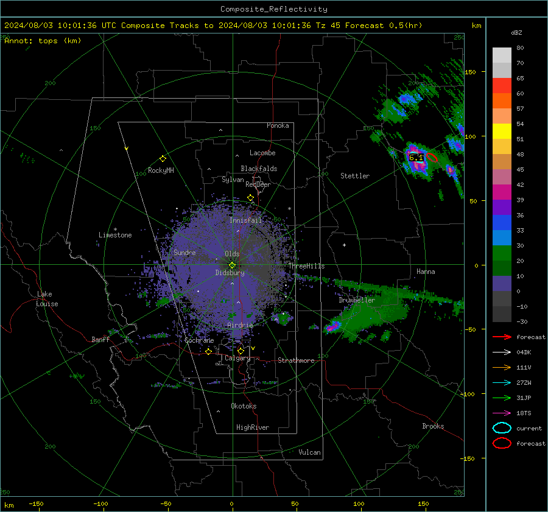The image size is (548, 512).
Task: Click the red forecast ellipse in legend
Action: click(x=502, y=443)
